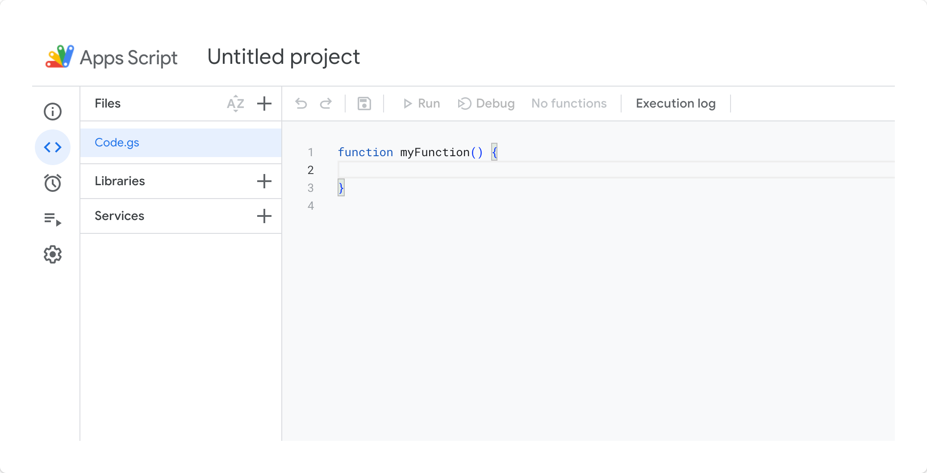Add a new file with the plus icon
The height and width of the screenshot is (473, 927).
tap(264, 104)
